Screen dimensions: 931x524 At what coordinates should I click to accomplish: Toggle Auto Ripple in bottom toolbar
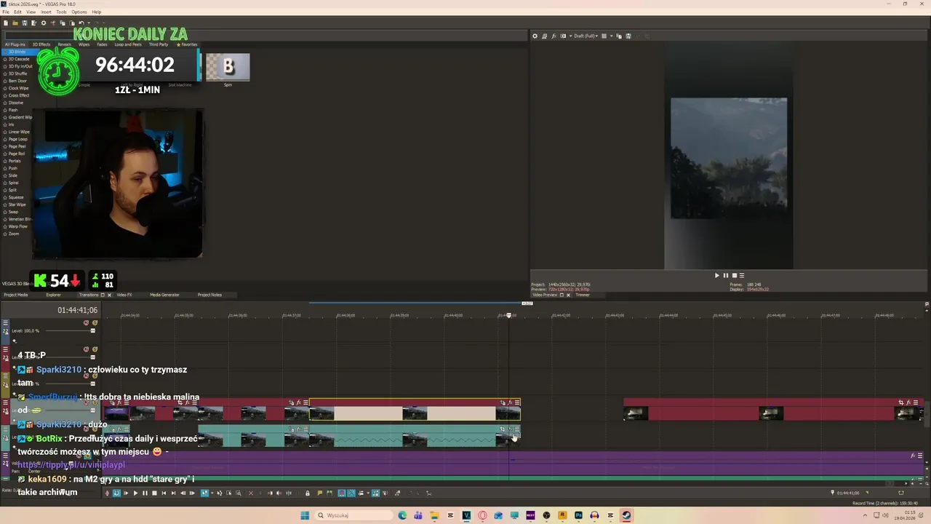360,493
